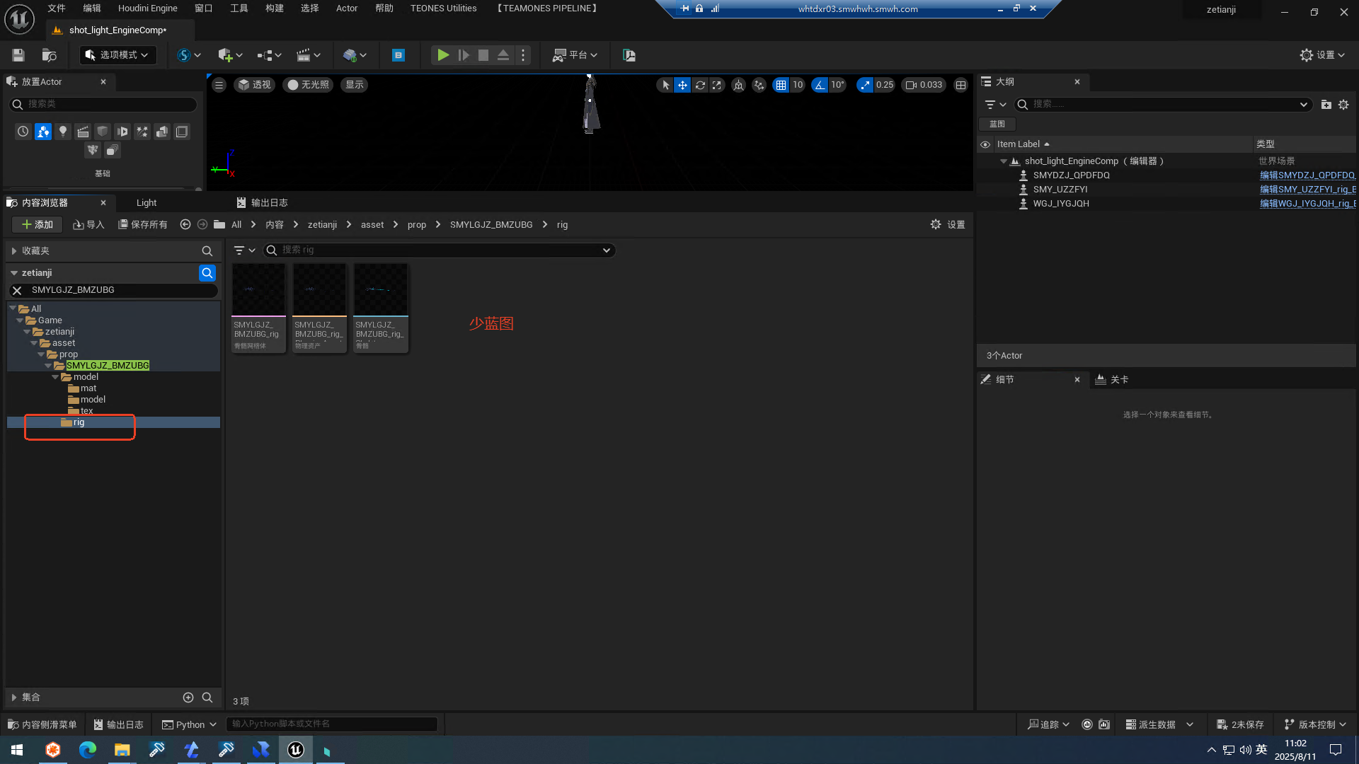Click the 添加 add button

coord(38,225)
